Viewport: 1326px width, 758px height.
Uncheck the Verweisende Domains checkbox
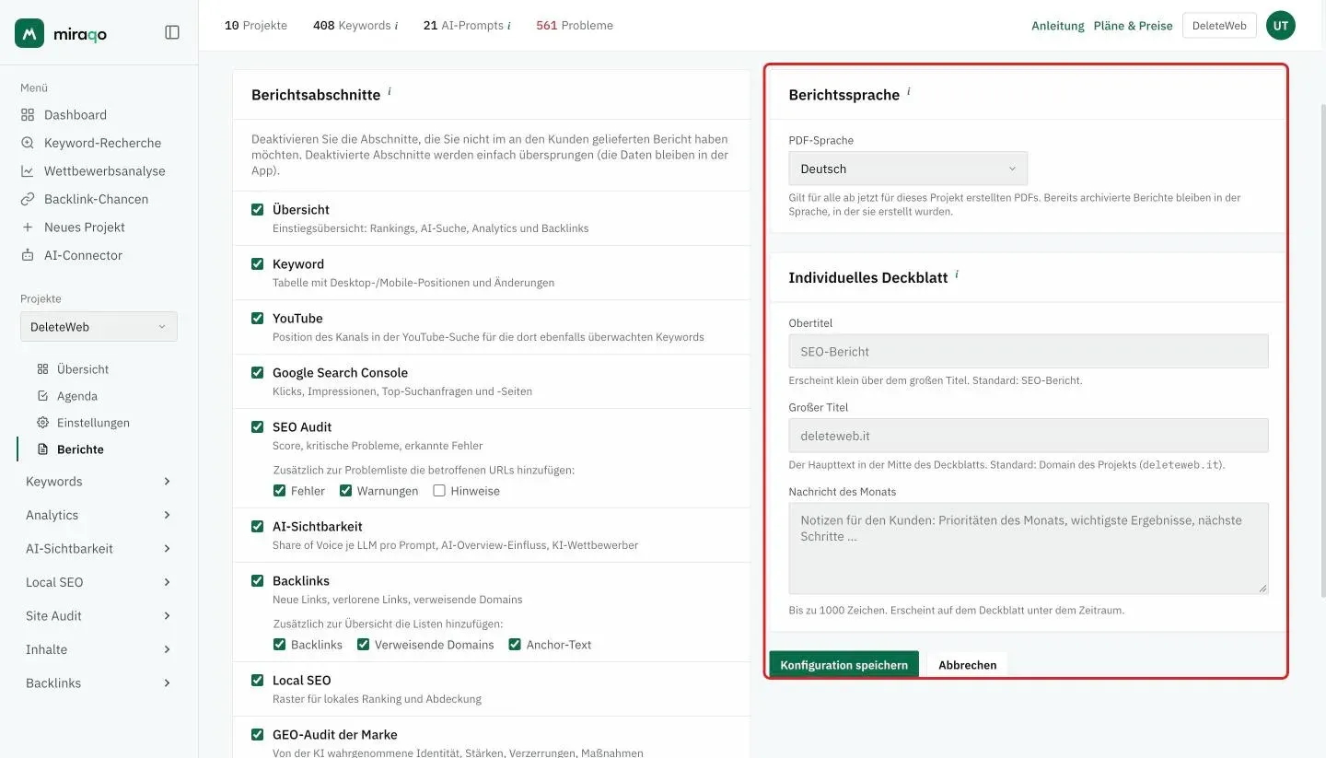click(364, 645)
